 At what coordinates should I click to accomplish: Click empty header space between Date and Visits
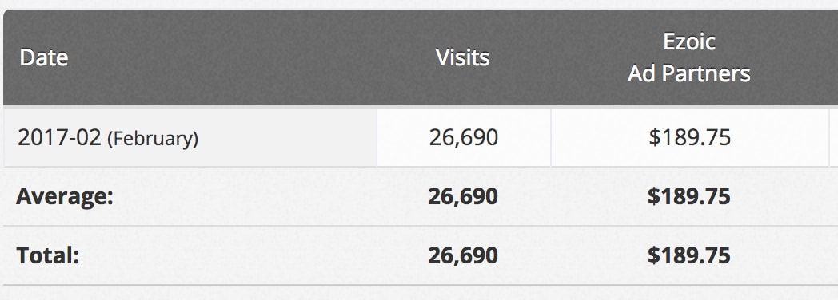[251, 57]
